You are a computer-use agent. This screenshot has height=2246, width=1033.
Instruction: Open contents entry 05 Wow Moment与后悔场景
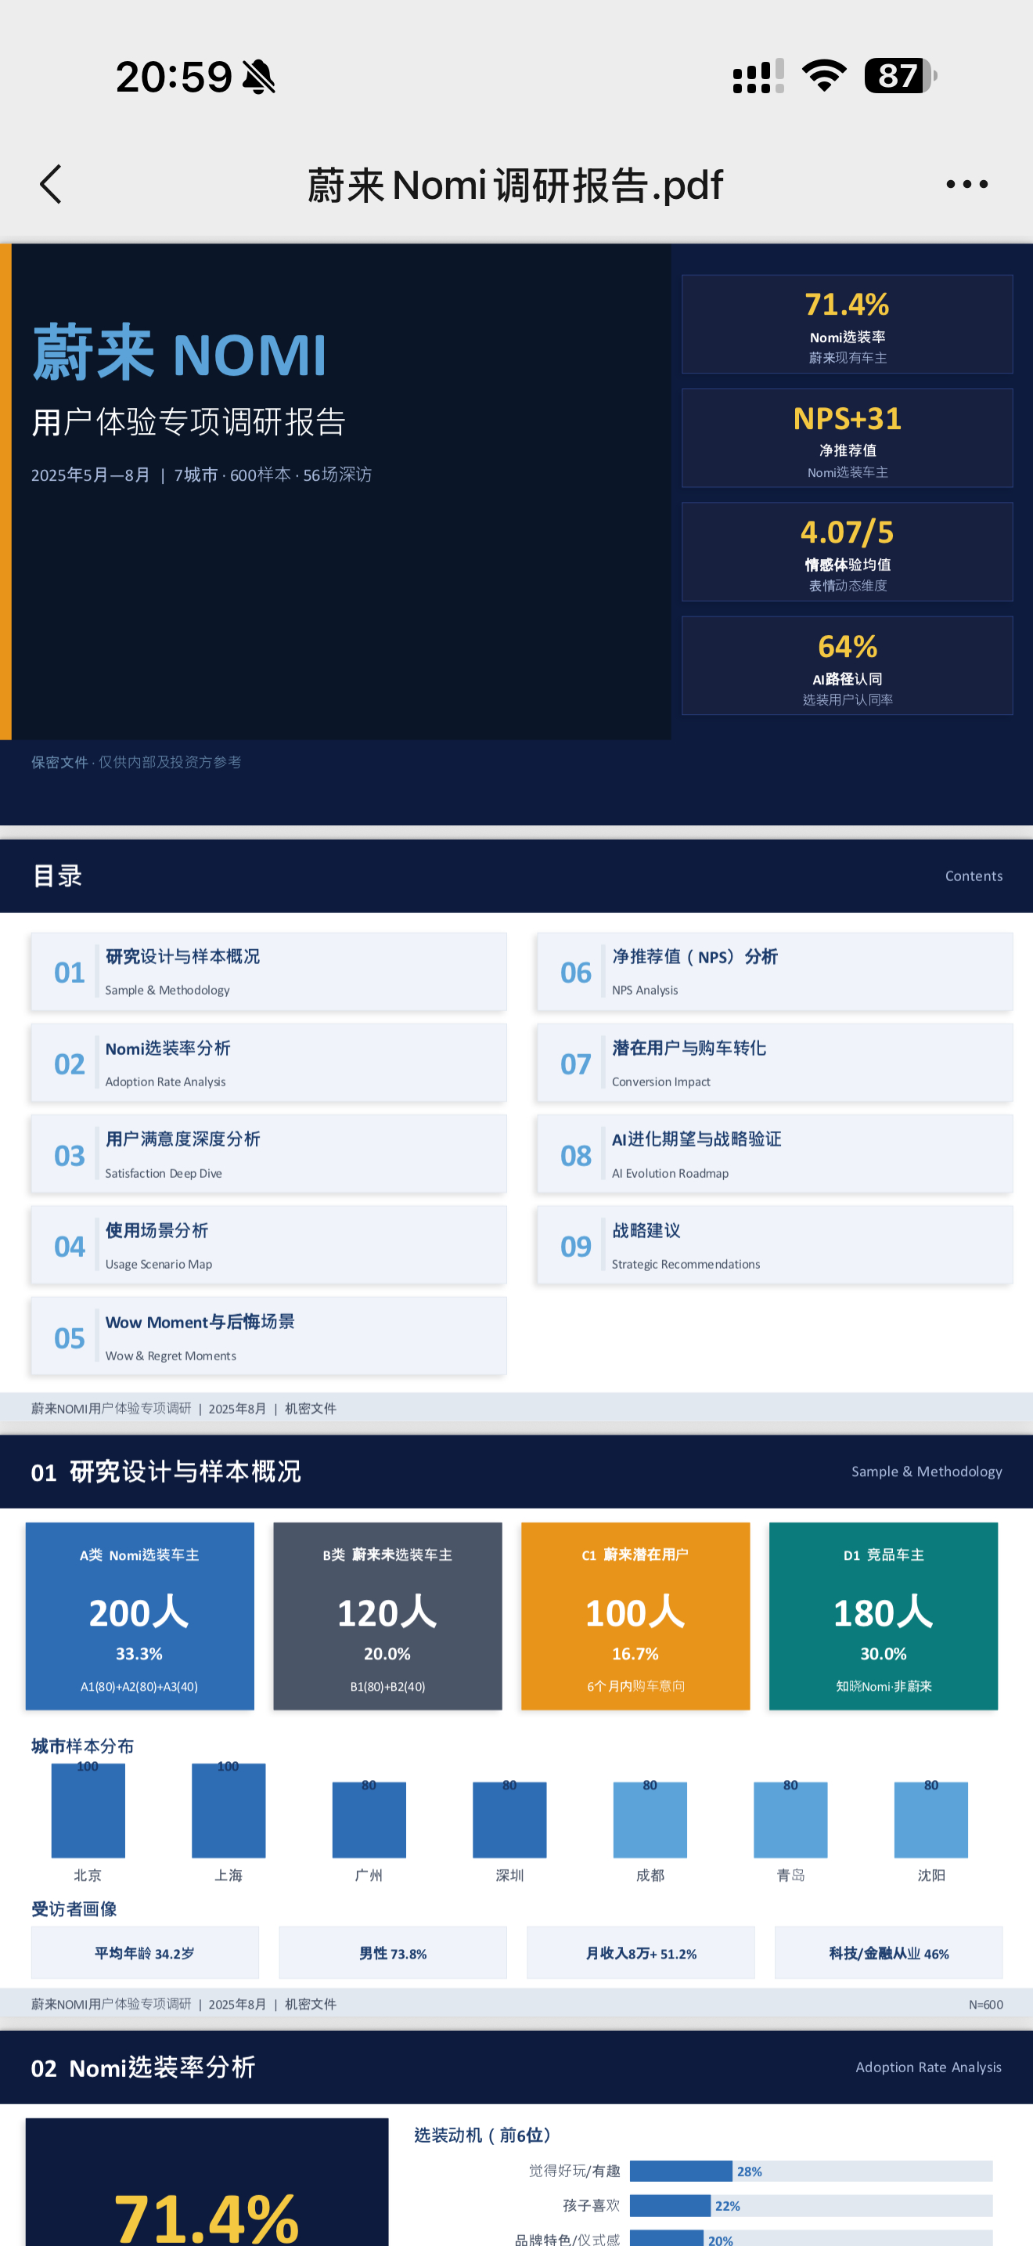pos(268,1338)
